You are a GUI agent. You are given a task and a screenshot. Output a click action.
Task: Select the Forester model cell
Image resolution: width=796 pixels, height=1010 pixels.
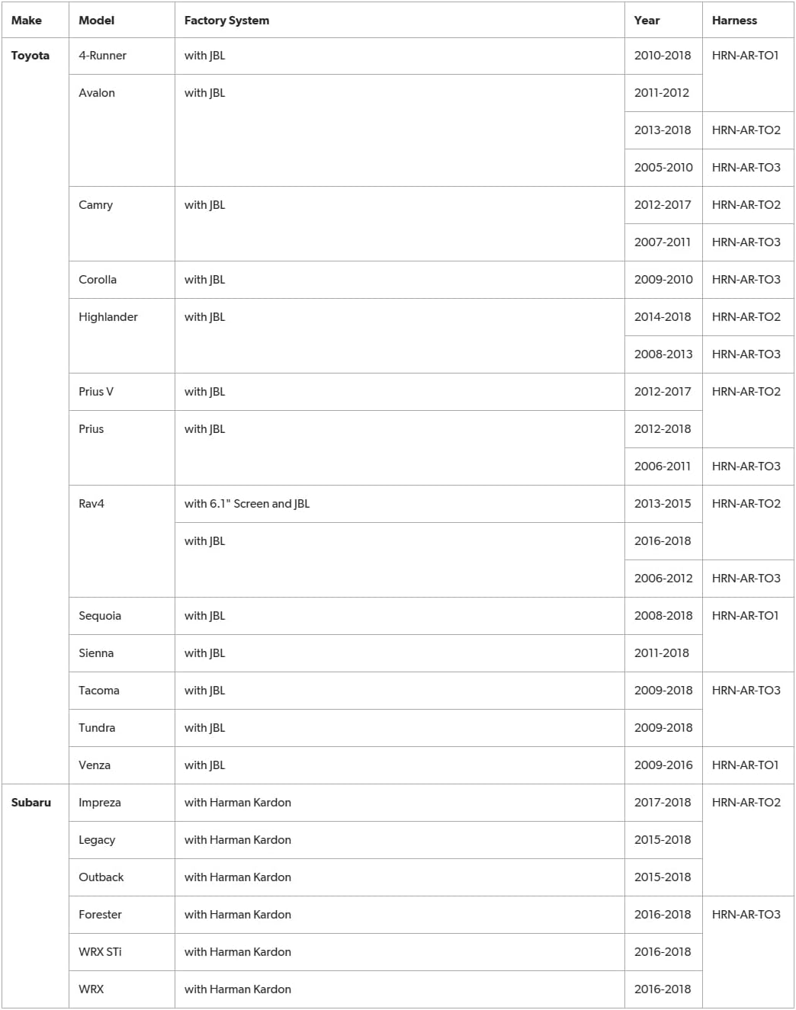(100, 915)
